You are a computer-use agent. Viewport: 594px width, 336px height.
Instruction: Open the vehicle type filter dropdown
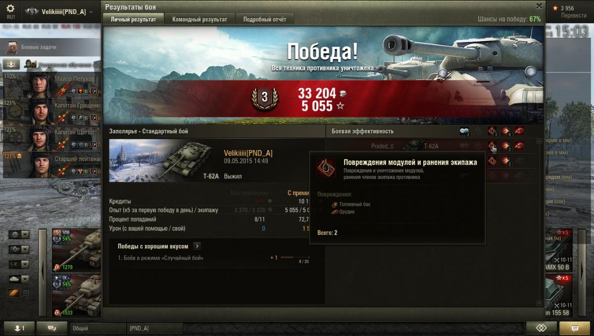click(x=19, y=279)
